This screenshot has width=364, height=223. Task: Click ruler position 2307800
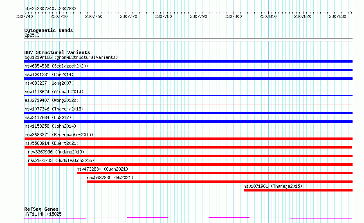pos(233,16)
